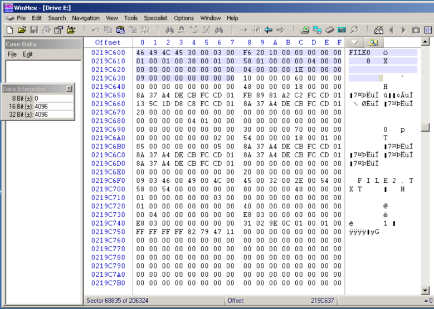Screen dimensions: 434x309
Task: Navigate back with the blue left arrow
Action: pyautogui.click(x=268, y=30)
